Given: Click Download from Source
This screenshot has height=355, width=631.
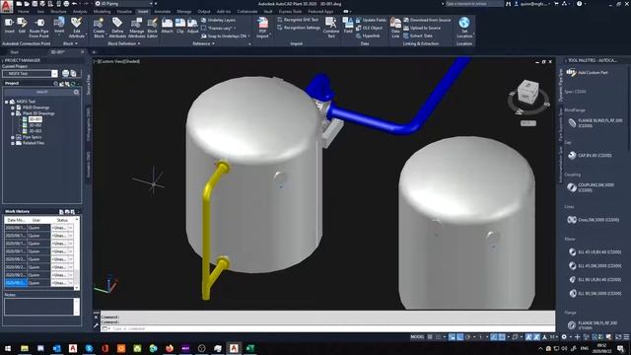Looking at the screenshot, I should 427,20.
